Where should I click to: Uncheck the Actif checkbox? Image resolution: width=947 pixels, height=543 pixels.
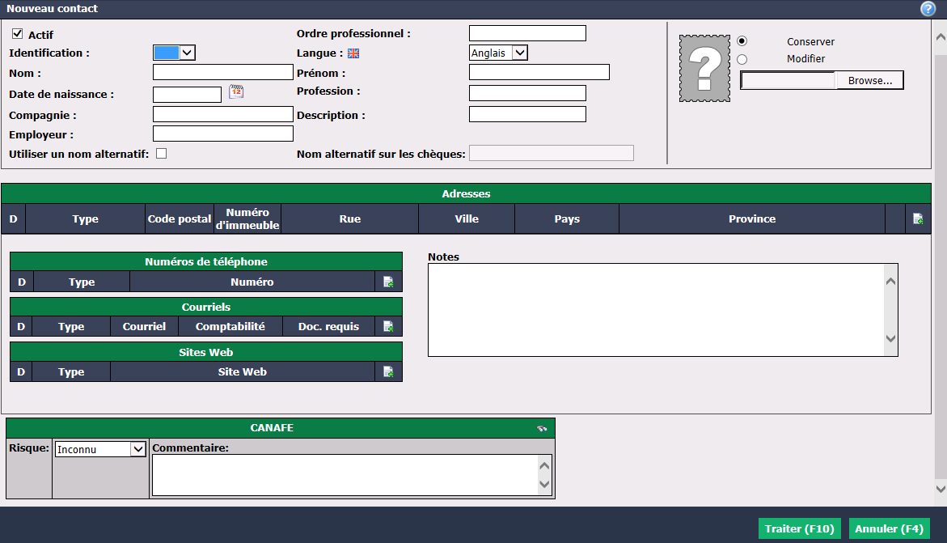point(18,34)
